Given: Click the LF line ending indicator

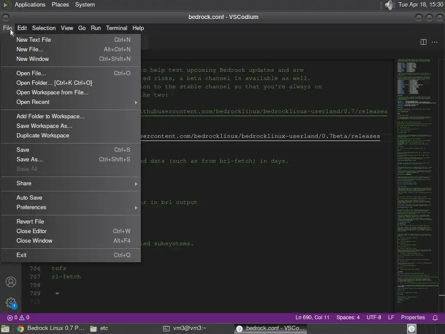Looking at the screenshot, I should coord(391,317).
